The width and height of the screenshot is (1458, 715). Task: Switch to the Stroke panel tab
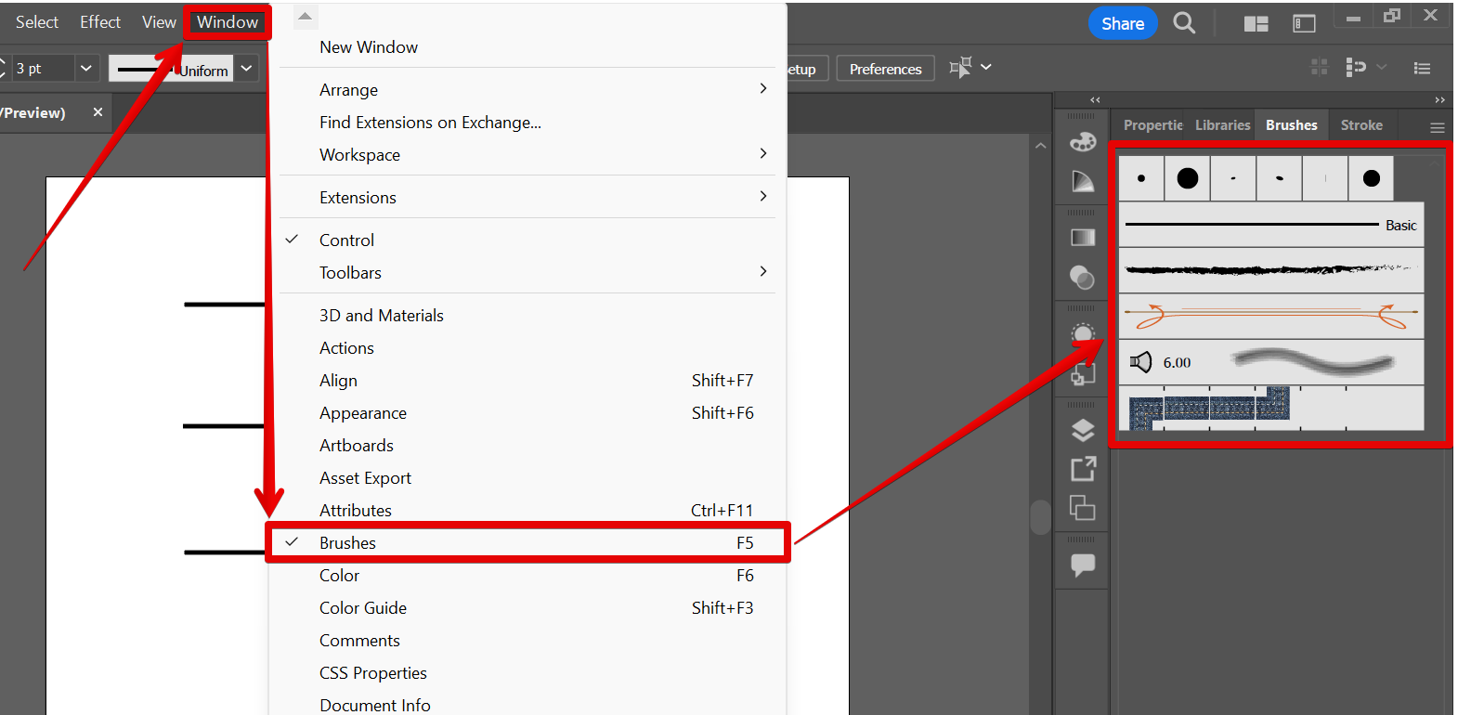(1361, 125)
